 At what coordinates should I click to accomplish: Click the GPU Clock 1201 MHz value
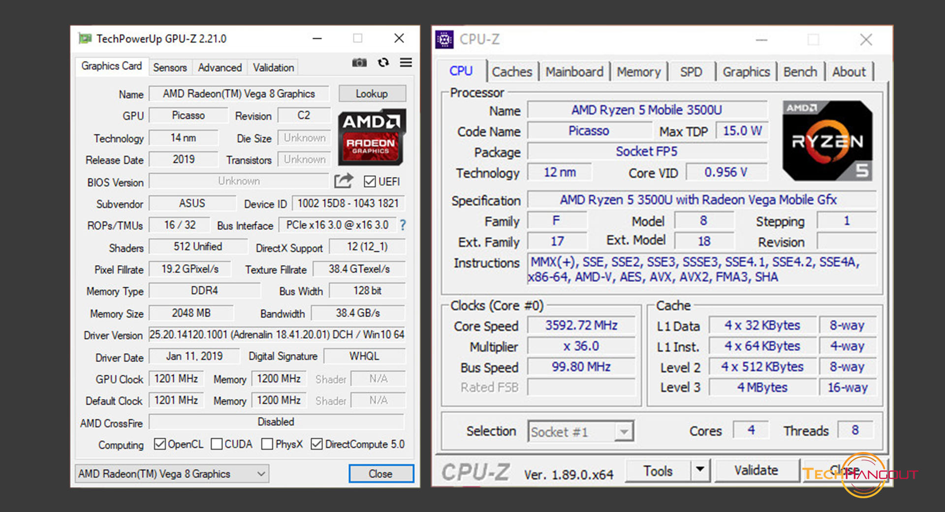click(x=176, y=379)
